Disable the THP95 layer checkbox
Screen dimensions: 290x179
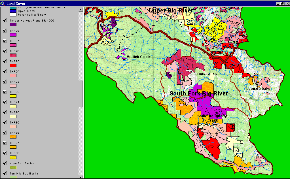5,61
